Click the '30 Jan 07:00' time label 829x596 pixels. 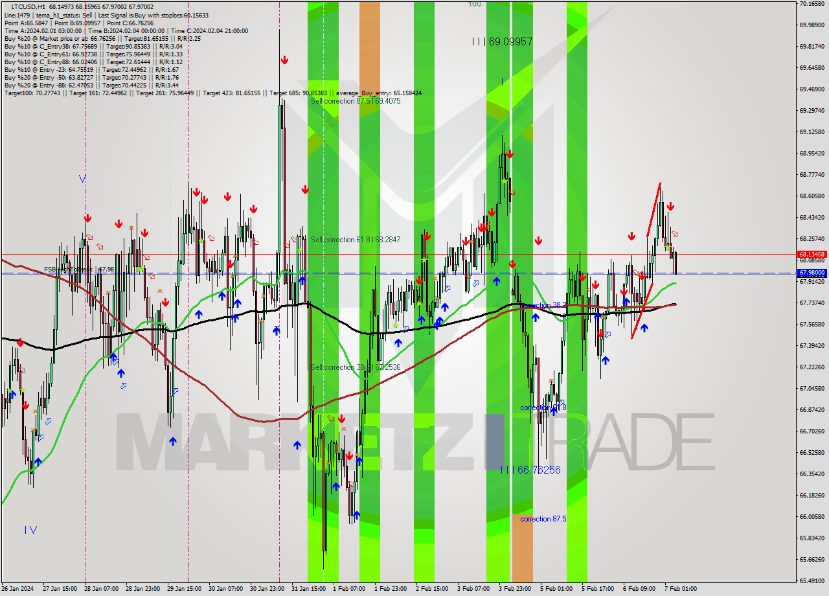pos(226,589)
